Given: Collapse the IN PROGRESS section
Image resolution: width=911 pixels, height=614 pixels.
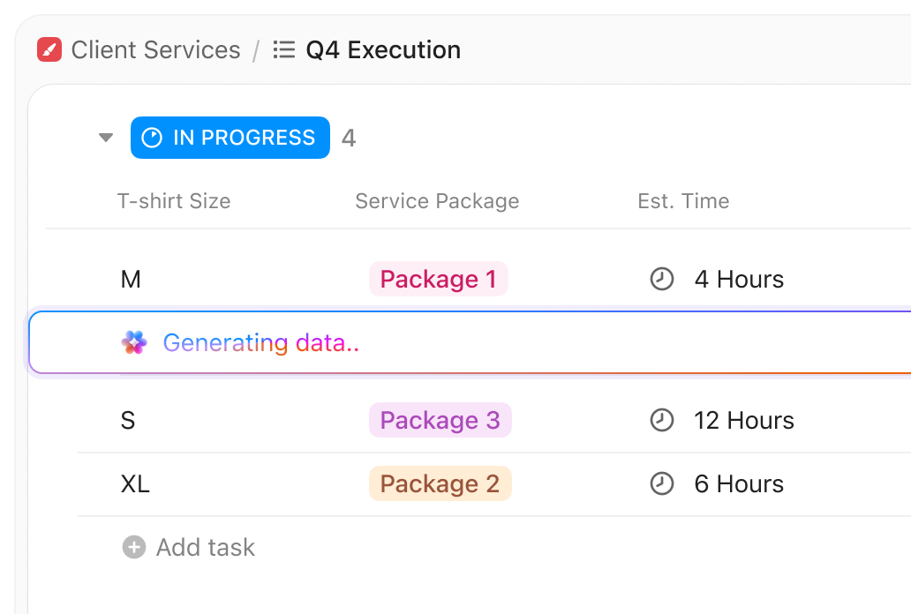Looking at the screenshot, I should [105, 138].
